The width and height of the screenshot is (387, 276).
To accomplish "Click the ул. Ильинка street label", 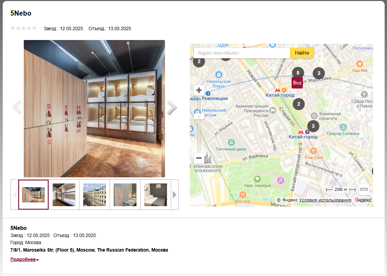I will 223,129.
